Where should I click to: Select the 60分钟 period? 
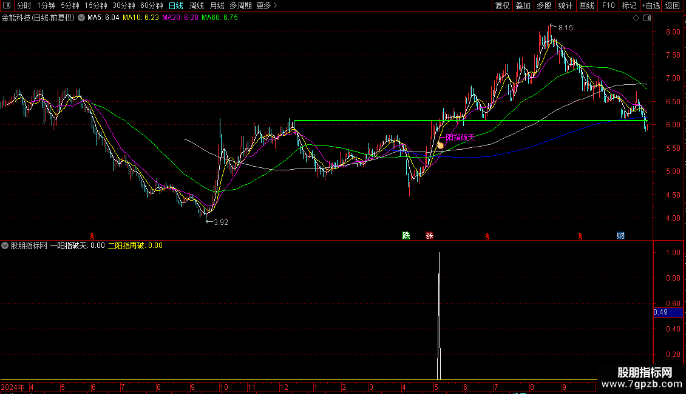[152, 5]
